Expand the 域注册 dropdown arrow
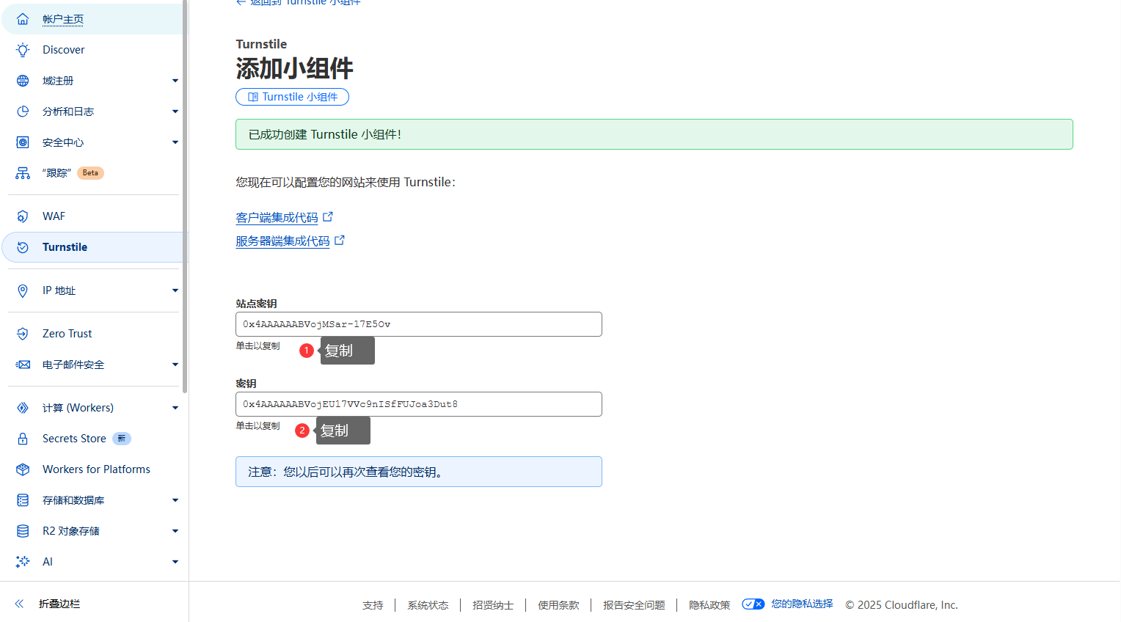The width and height of the screenshot is (1121, 622). tap(175, 81)
